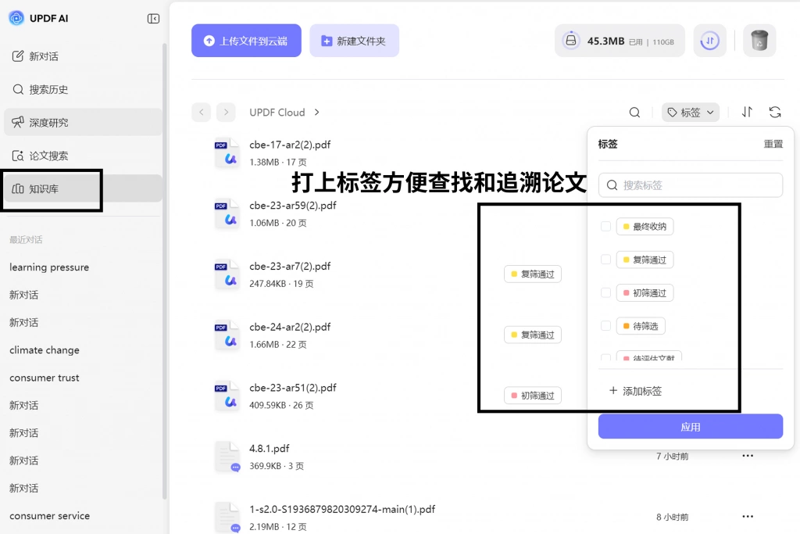Click the 复筛通过 tag on cbe-24-ar2(2).pdf row

click(533, 335)
